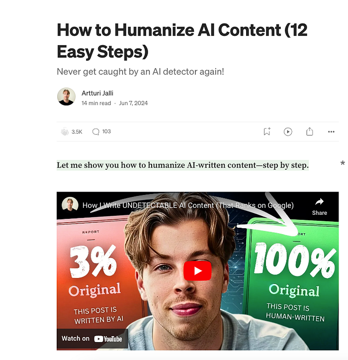The image size is (348, 360).
Task: Open the three-dot more options menu
Action: (331, 132)
